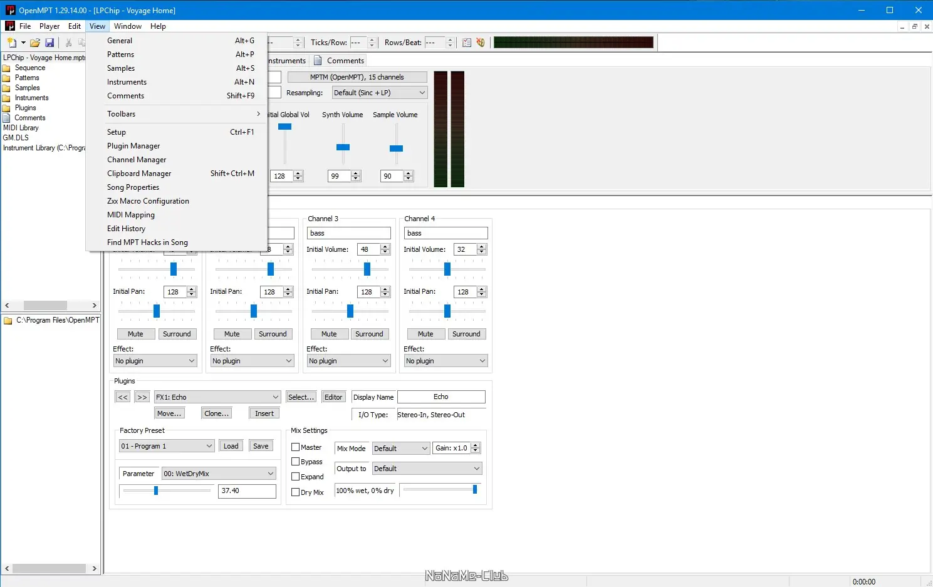Click the Gain stepper arrows
The width and height of the screenshot is (933, 587).
476,448
